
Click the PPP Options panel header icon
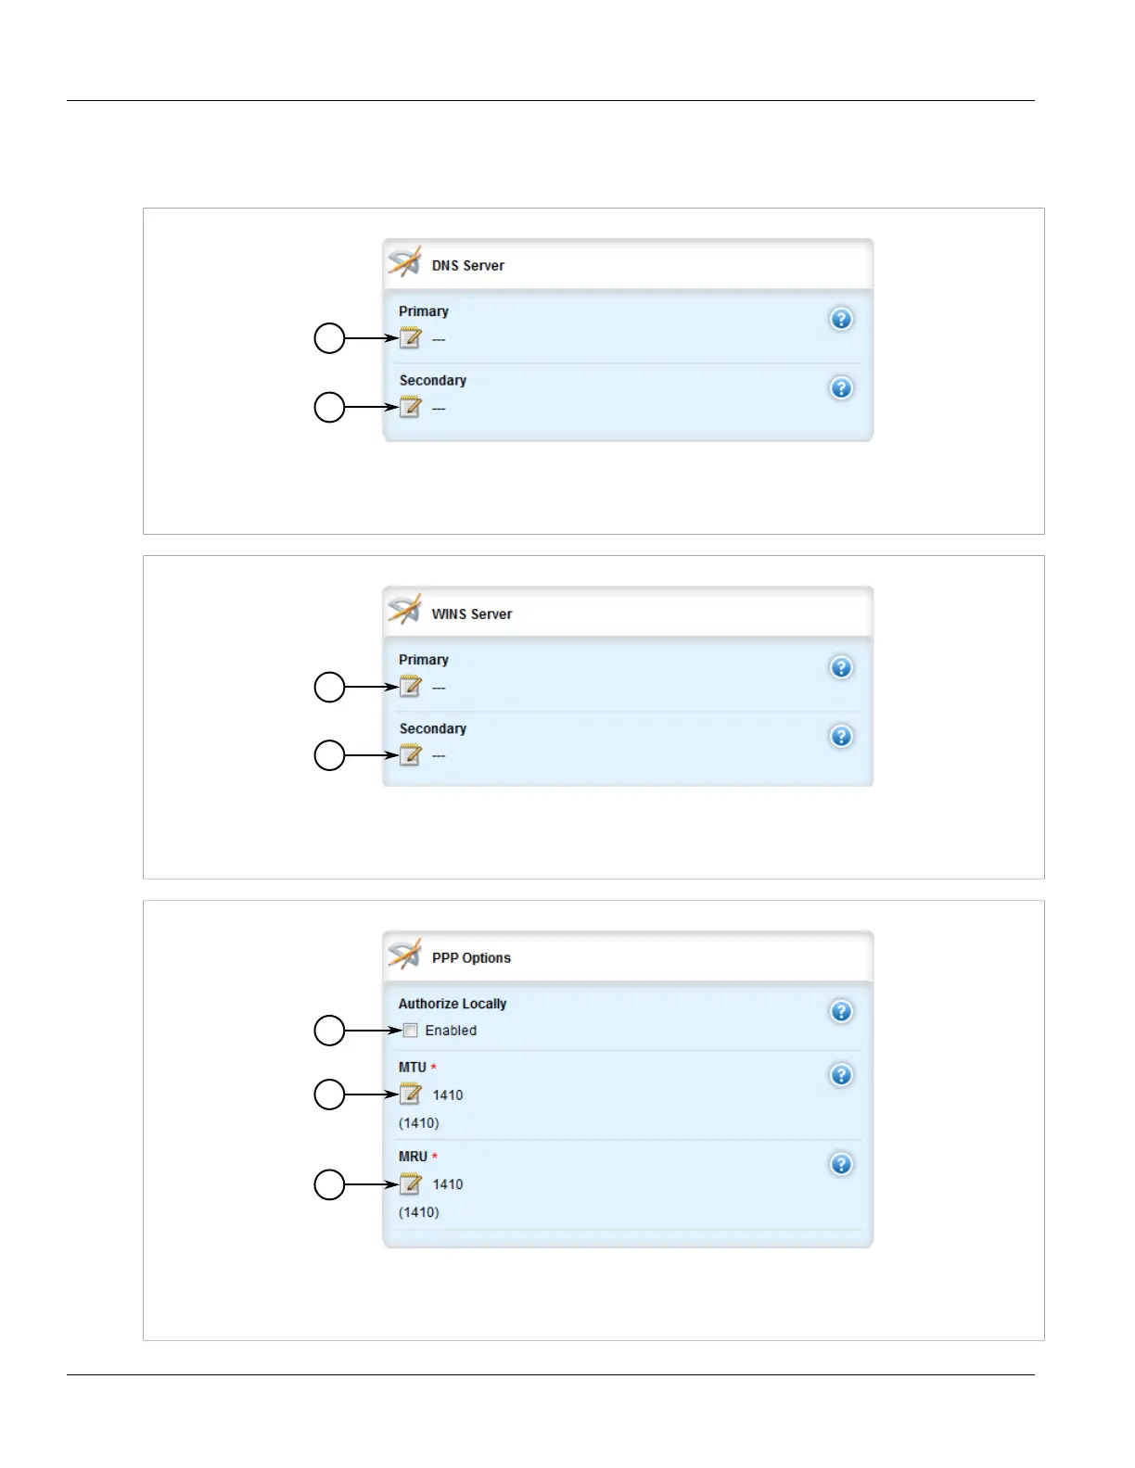404,955
